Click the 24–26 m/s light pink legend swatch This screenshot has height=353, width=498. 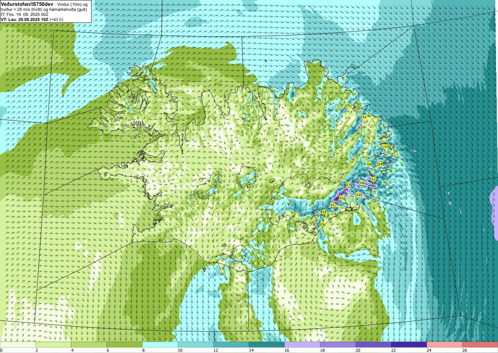pos(445,344)
